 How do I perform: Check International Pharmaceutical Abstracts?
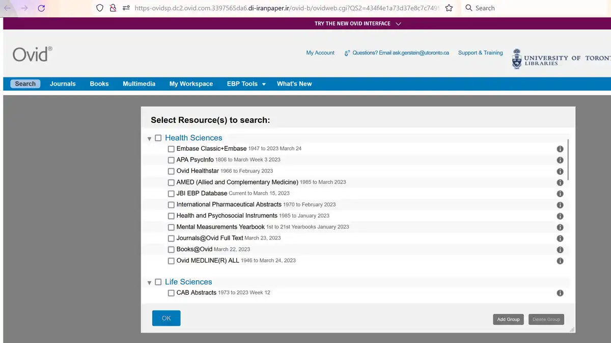(171, 205)
